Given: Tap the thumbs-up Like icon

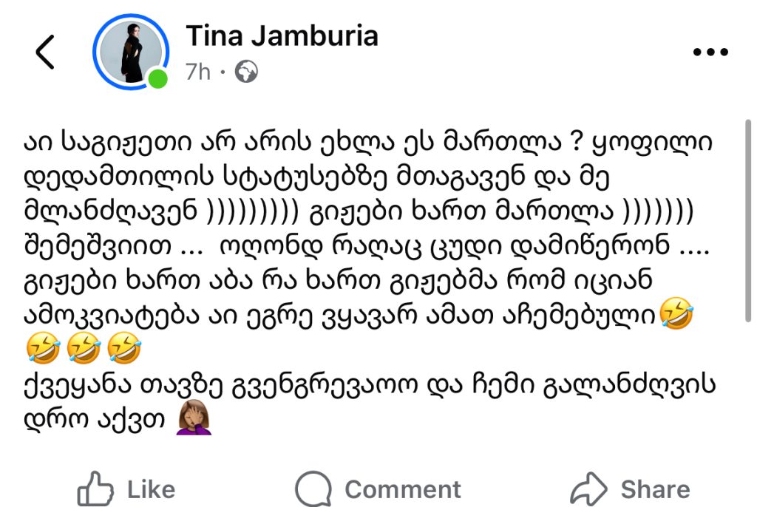Looking at the screenshot, I should 96,489.
